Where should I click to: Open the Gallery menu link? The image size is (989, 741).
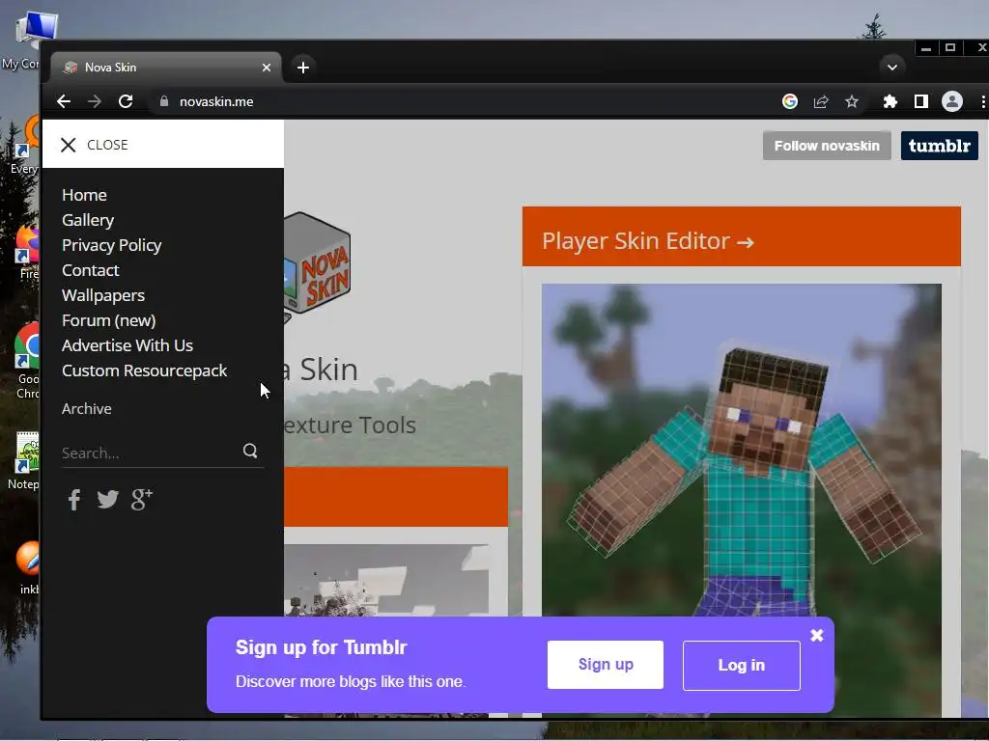click(88, 220)
